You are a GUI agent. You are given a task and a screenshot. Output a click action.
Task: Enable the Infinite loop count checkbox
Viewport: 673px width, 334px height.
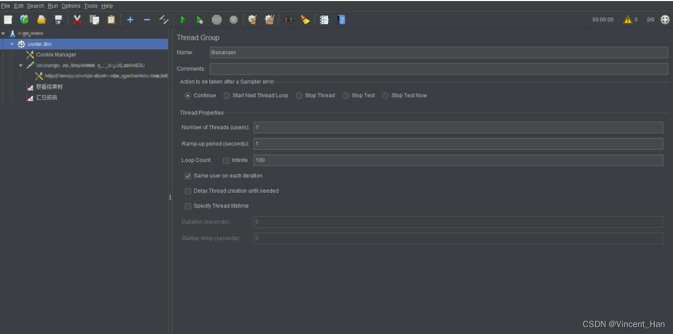tap(226, 160)
